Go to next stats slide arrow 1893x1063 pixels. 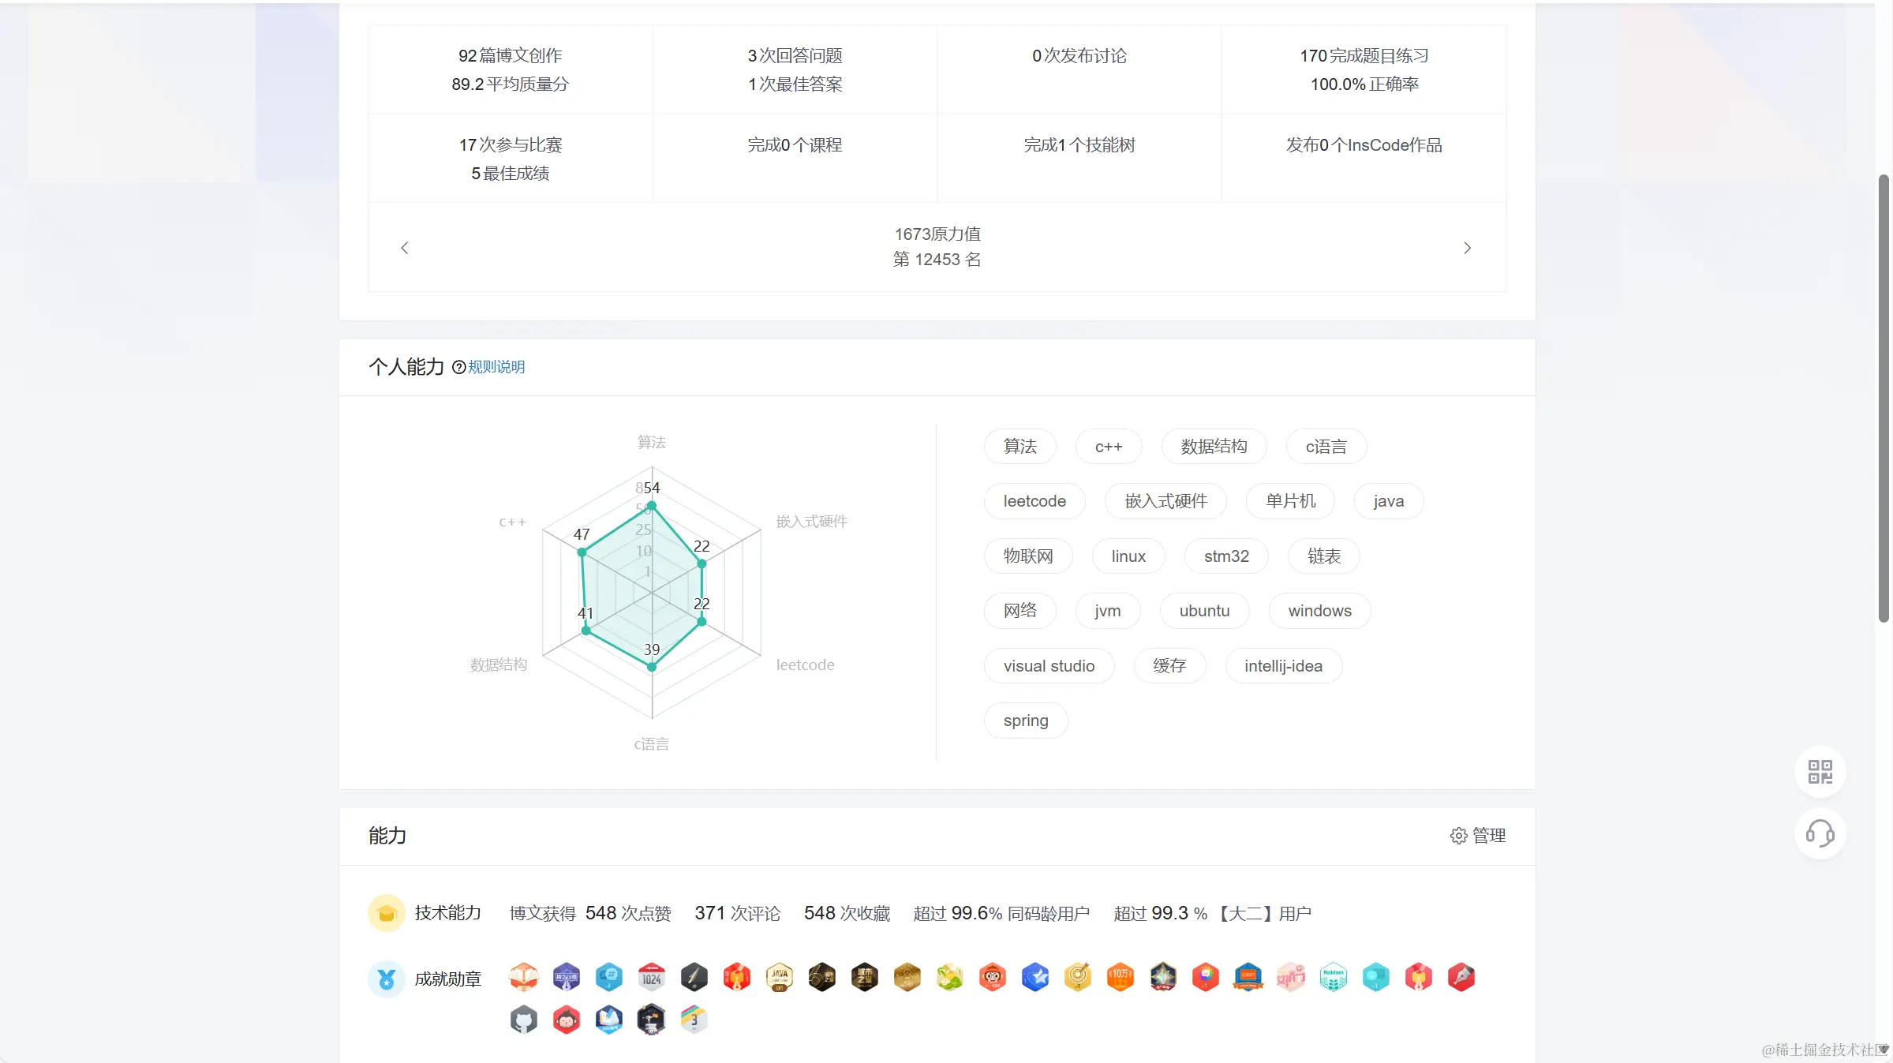click(x=1467, y=248)
